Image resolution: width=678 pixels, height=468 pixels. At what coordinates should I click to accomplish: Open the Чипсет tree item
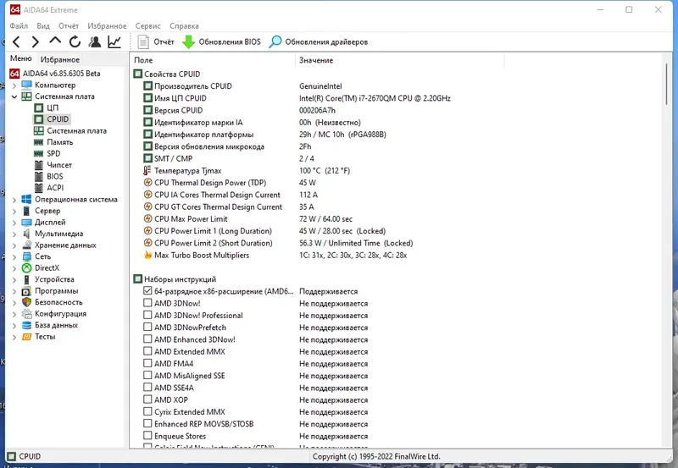point(59,165)
